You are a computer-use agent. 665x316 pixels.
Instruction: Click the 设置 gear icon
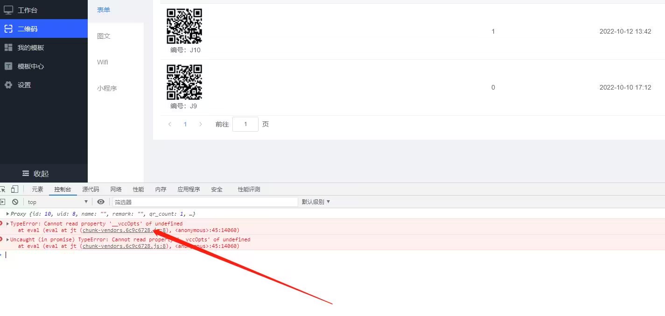8,84
